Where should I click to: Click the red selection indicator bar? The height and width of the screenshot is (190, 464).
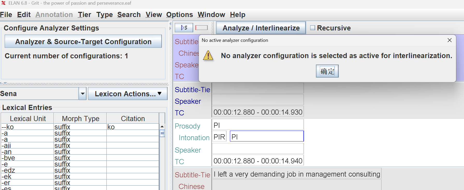201,28
